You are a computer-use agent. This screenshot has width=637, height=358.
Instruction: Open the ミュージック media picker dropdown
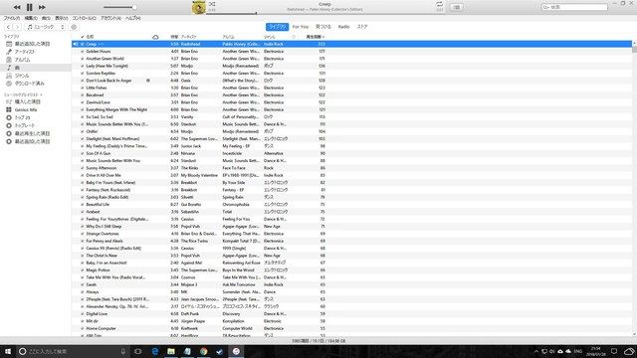pyautogui.click(x=45, y=27)
